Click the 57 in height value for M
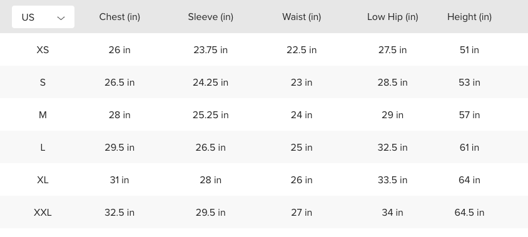The width and height of the screenshot is (528, 237). [469, 115]
